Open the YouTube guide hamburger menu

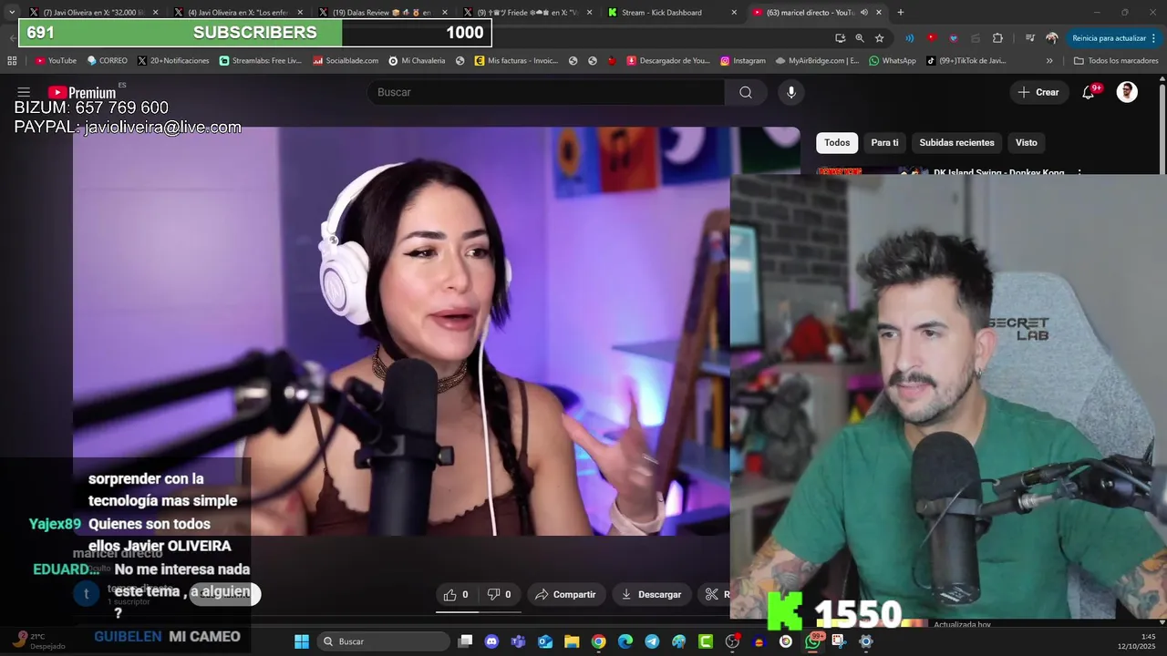24,92
